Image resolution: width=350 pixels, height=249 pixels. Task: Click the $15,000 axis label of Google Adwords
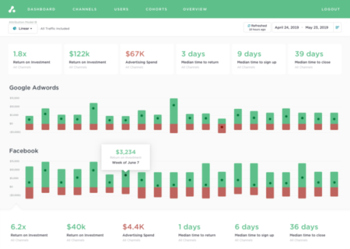click(x=15, y=98)
